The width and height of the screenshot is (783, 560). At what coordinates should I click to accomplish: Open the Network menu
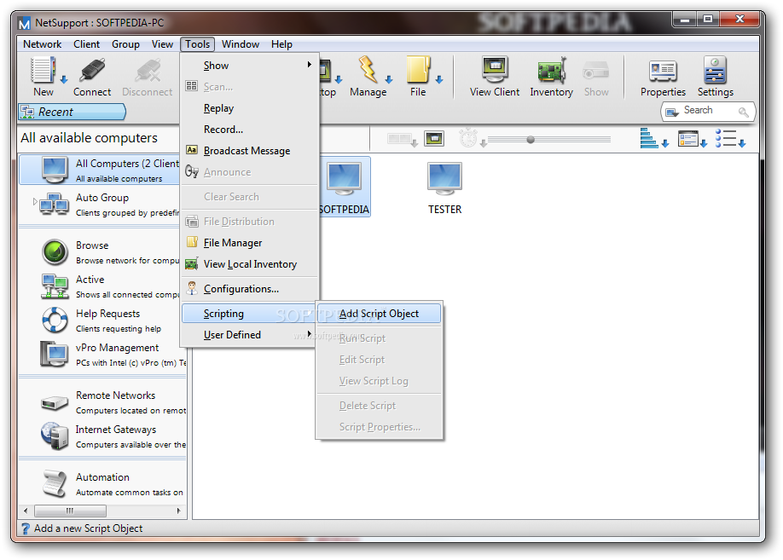pyautogui.click(x=42, y=44)
